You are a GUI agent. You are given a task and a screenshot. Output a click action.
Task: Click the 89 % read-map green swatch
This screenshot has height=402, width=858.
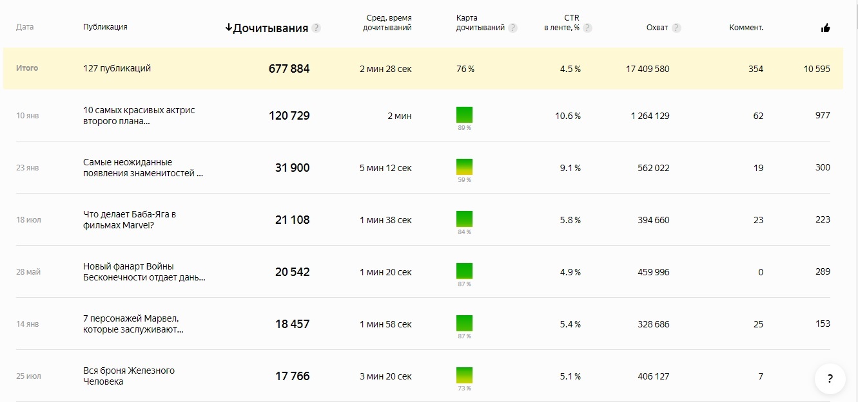tap(464, 115)
